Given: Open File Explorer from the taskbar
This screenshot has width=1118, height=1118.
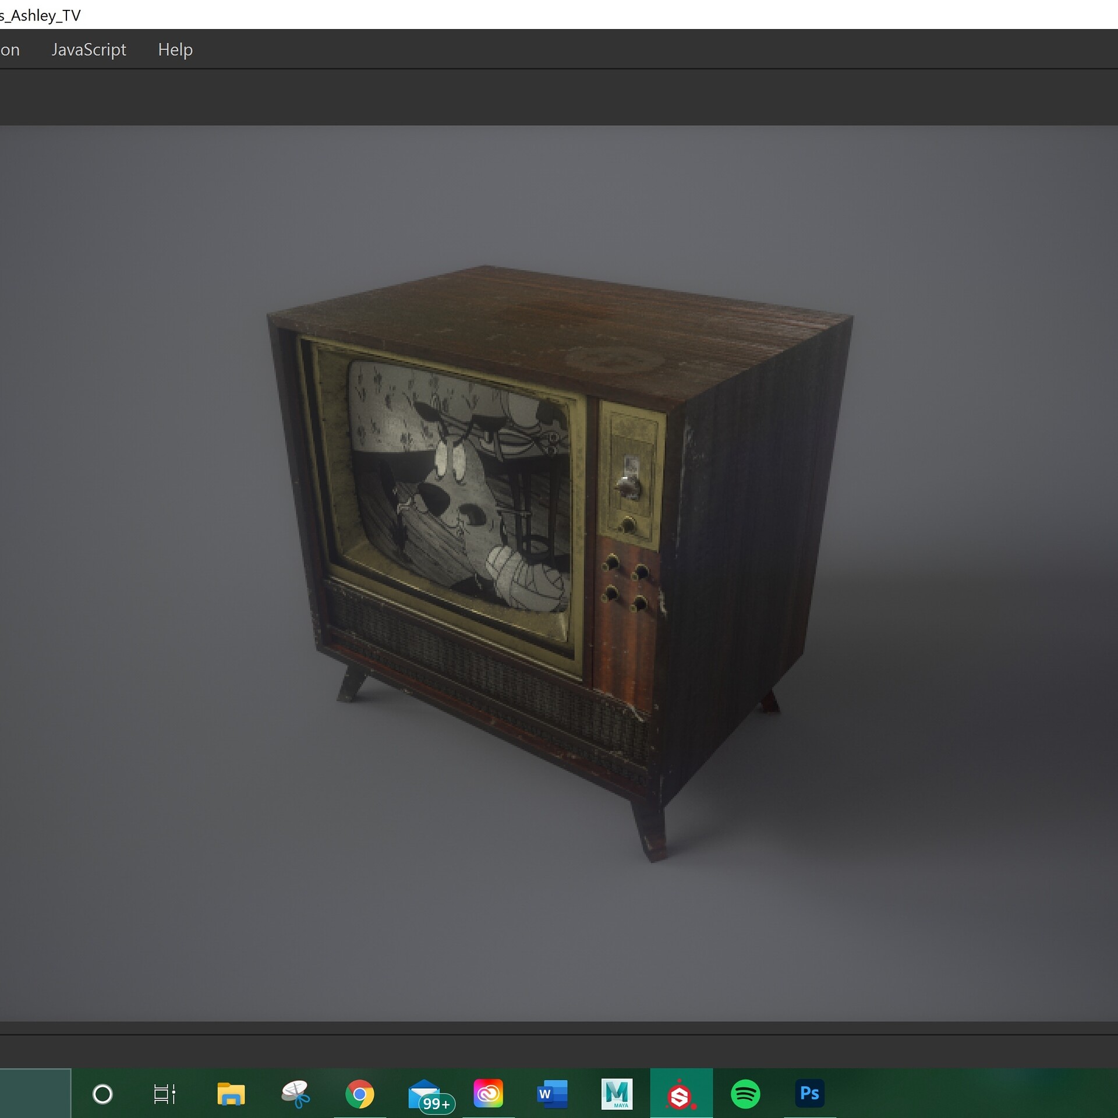Looking at the screenshot, I should click(231, 1094).
